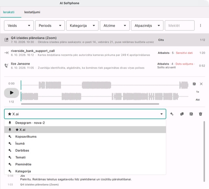
Task: Click the transcript vertical scrollbar
Action: click(x=204, y=151)
